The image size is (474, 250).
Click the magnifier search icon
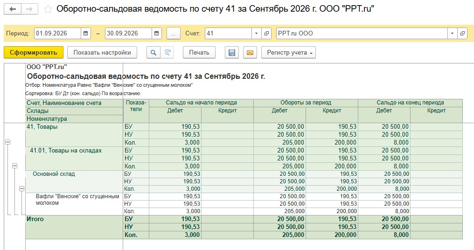pyautogui.click(x=153, y=52)
